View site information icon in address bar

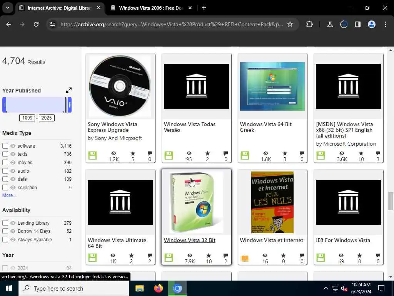53,24
